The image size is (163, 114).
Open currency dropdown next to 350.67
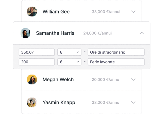click(x=69, y=52)
